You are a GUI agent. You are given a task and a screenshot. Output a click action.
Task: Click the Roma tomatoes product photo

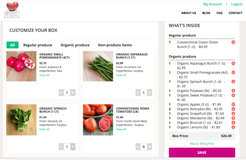click(98, 120)
